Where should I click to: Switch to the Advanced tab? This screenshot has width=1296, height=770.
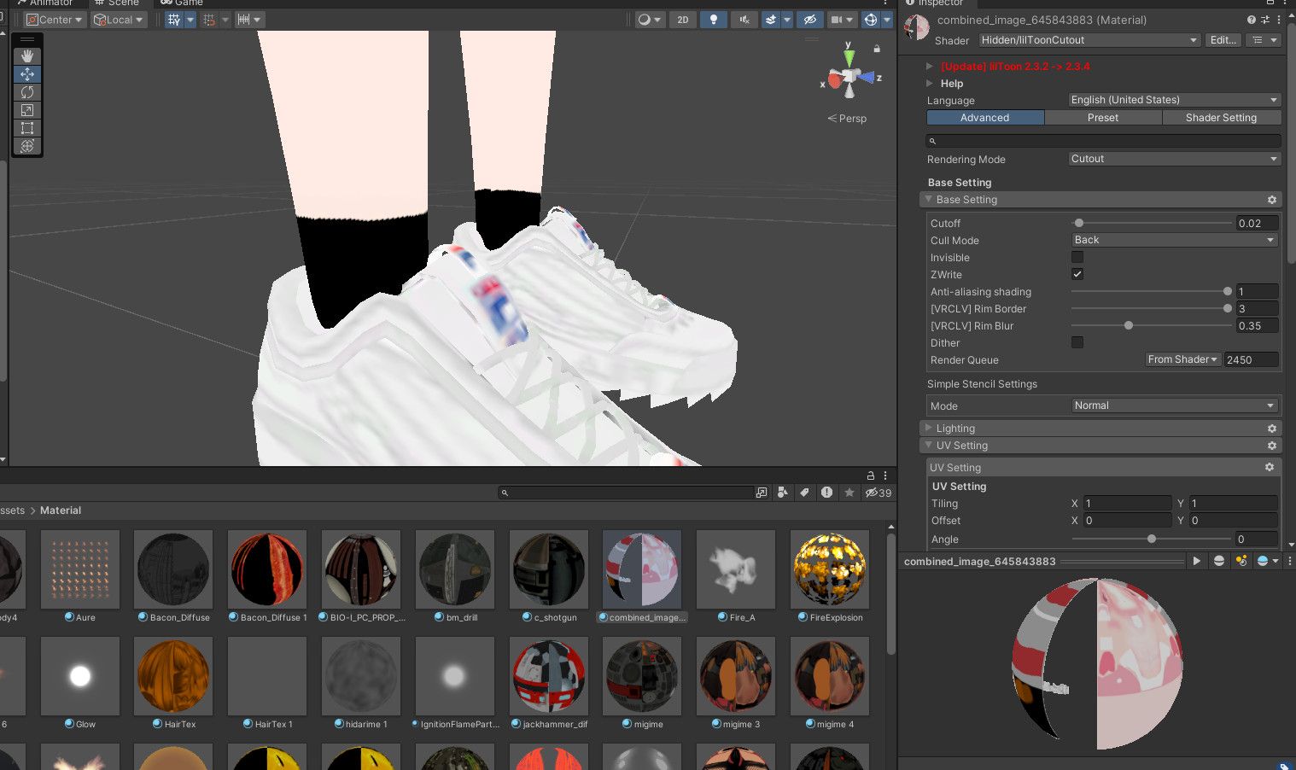985,118
